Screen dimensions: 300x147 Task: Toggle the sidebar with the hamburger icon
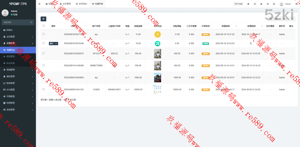40,4
